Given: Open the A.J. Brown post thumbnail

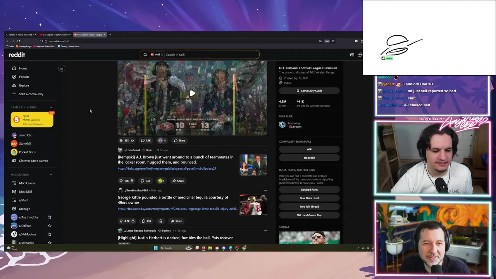Looking at the screenshot, I should click(x=253, y=165).
